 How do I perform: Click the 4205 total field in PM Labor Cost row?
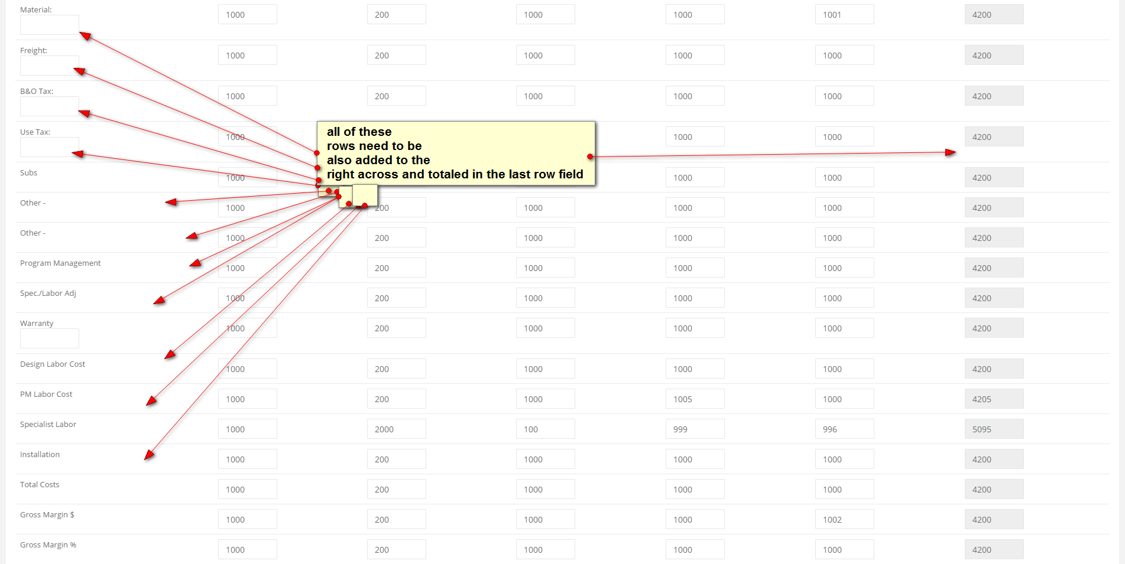coord(994,399)
